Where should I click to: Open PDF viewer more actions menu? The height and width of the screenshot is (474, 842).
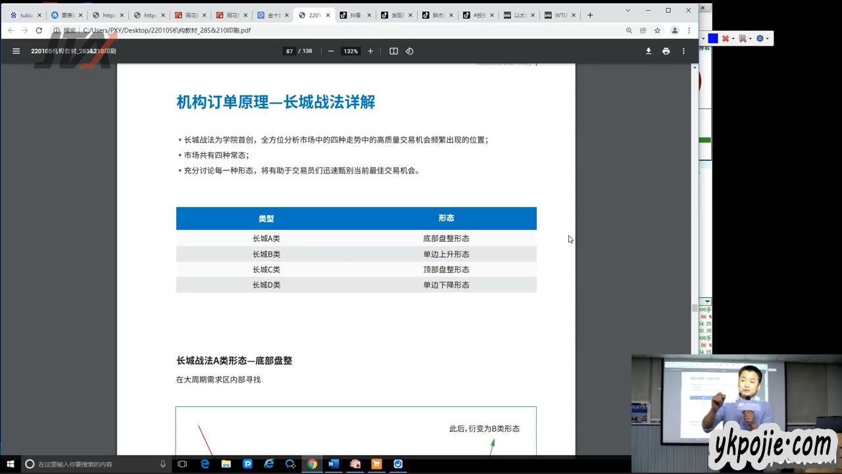coord(683,51)
